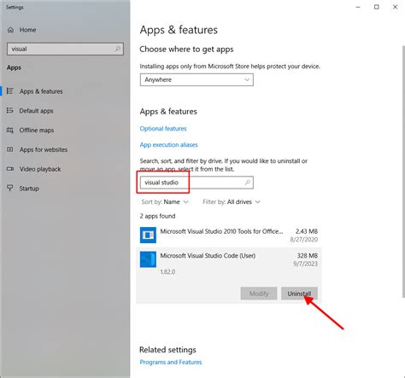Minimize the Settings window
Image resolution: width=405 pixels, height=378 pixels.
358,7
